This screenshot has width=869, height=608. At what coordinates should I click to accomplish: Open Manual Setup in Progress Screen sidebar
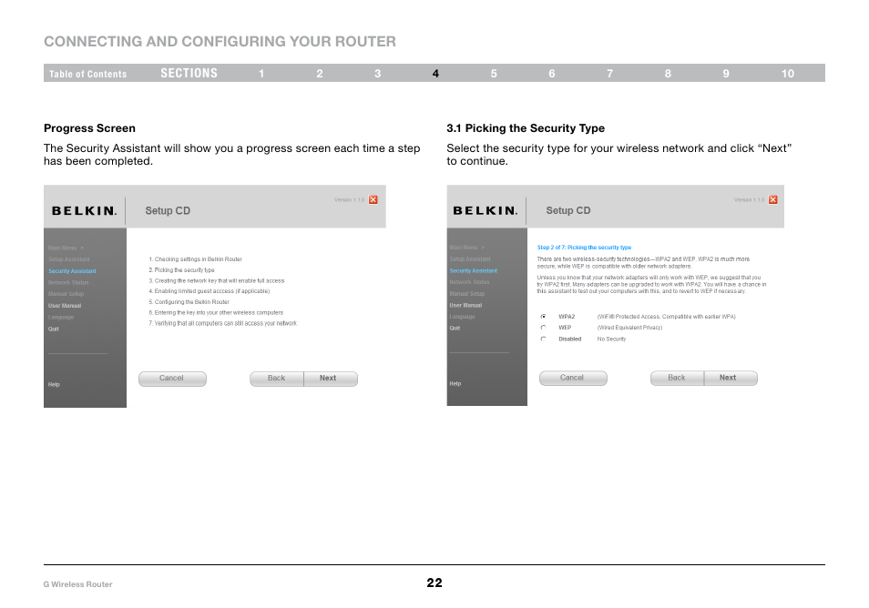click(x=66, y=294)
